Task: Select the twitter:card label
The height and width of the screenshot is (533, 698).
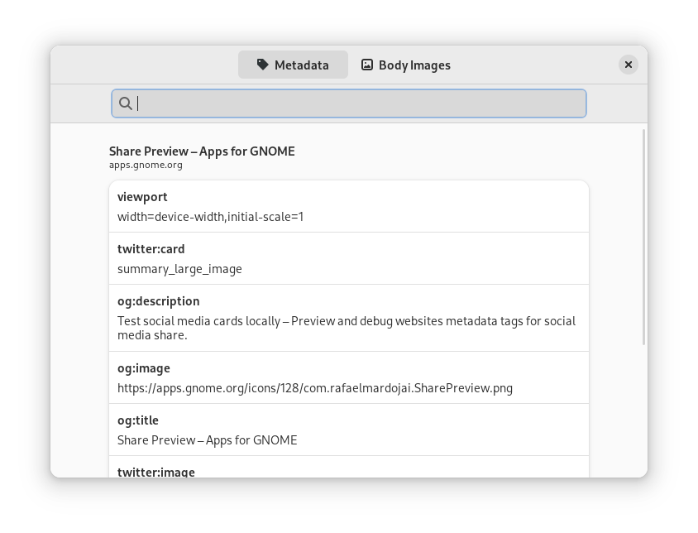Action: click(151, 249)
